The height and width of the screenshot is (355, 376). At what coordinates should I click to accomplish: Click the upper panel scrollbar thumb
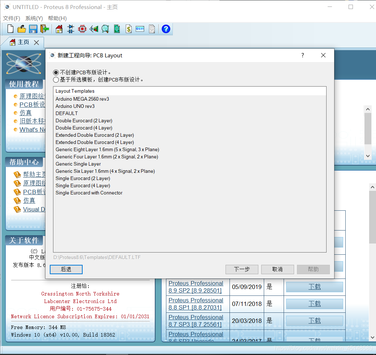click(x=368, y=128)
